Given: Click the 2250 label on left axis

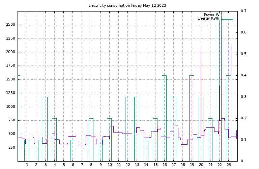Looking at the screenshot, I should pos(10,38).
